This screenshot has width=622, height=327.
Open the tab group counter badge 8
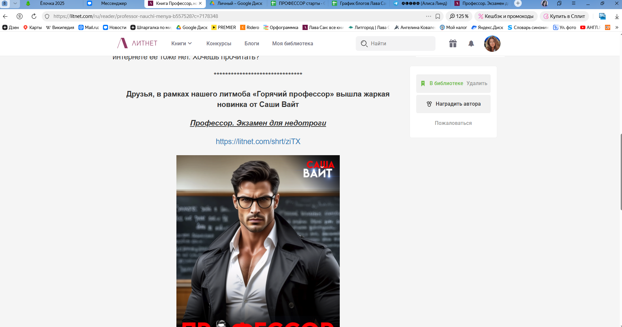5,3
